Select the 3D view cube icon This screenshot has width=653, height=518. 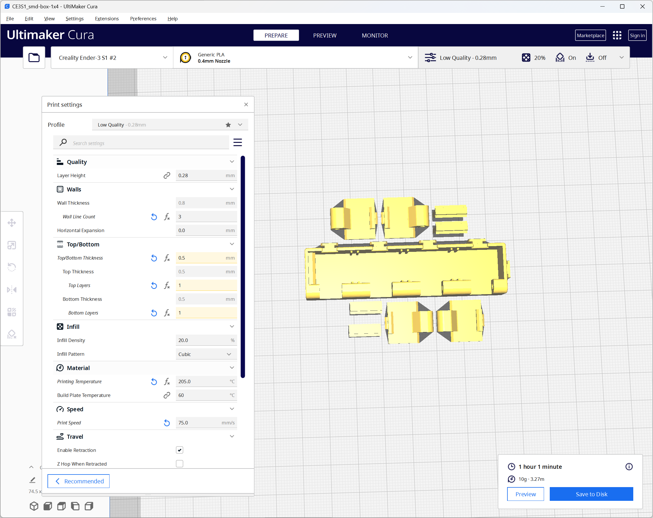[x=34, y=506]
